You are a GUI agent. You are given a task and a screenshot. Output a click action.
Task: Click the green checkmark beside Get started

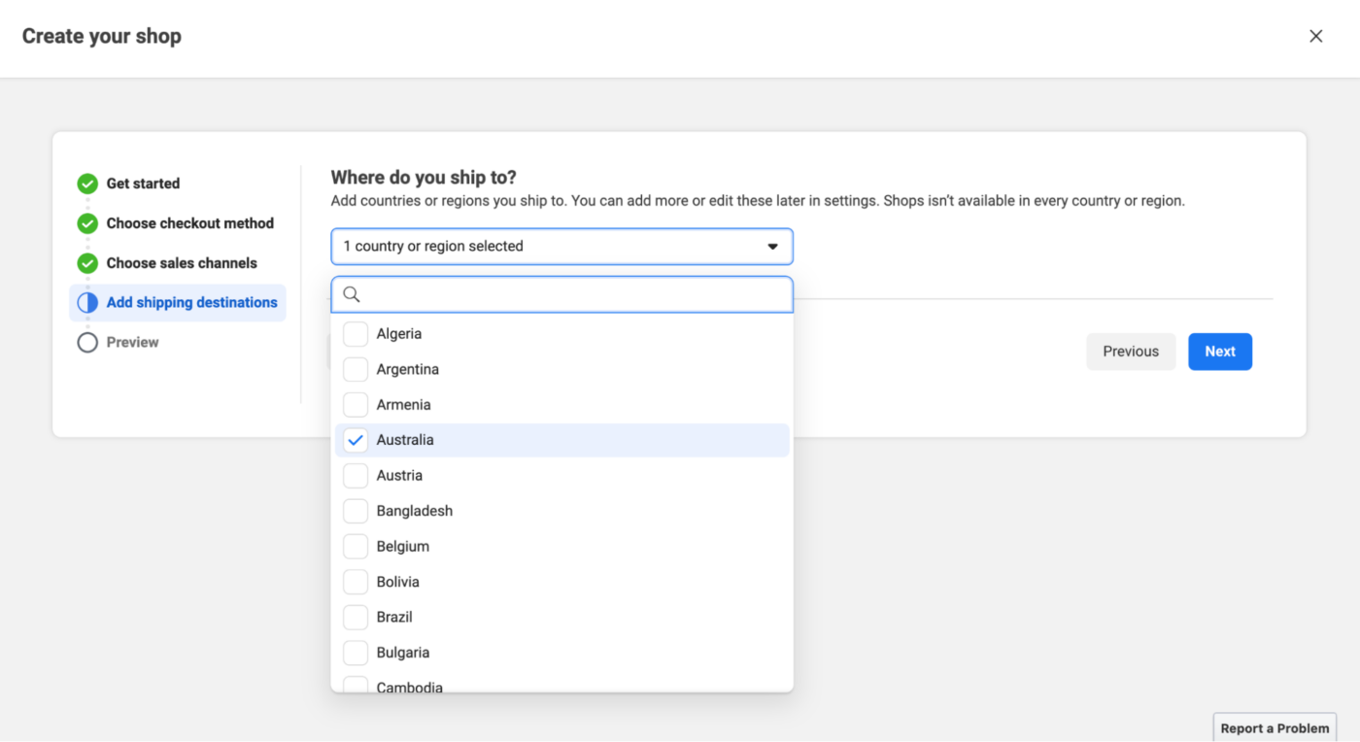click(x=86, y=183)
